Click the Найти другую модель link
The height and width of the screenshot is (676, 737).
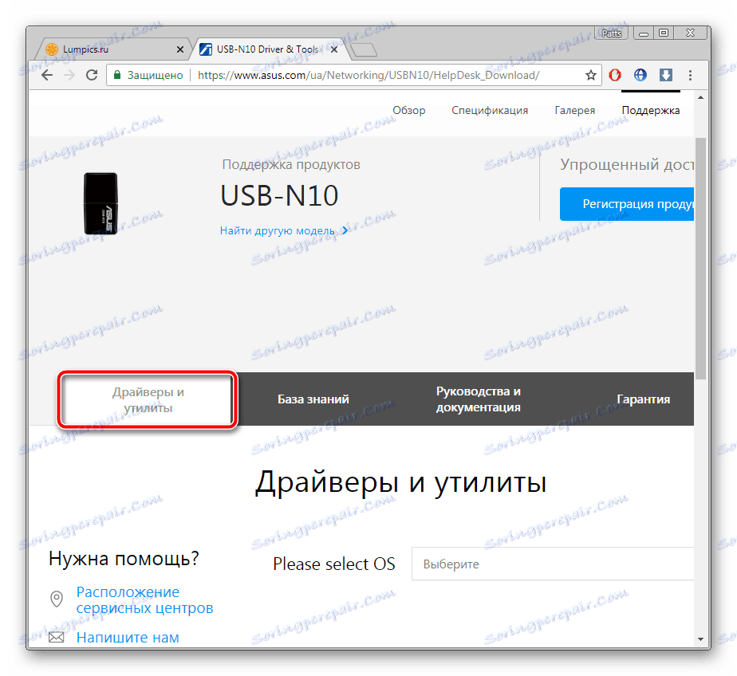pyautogui.click(x=284, y=230)
